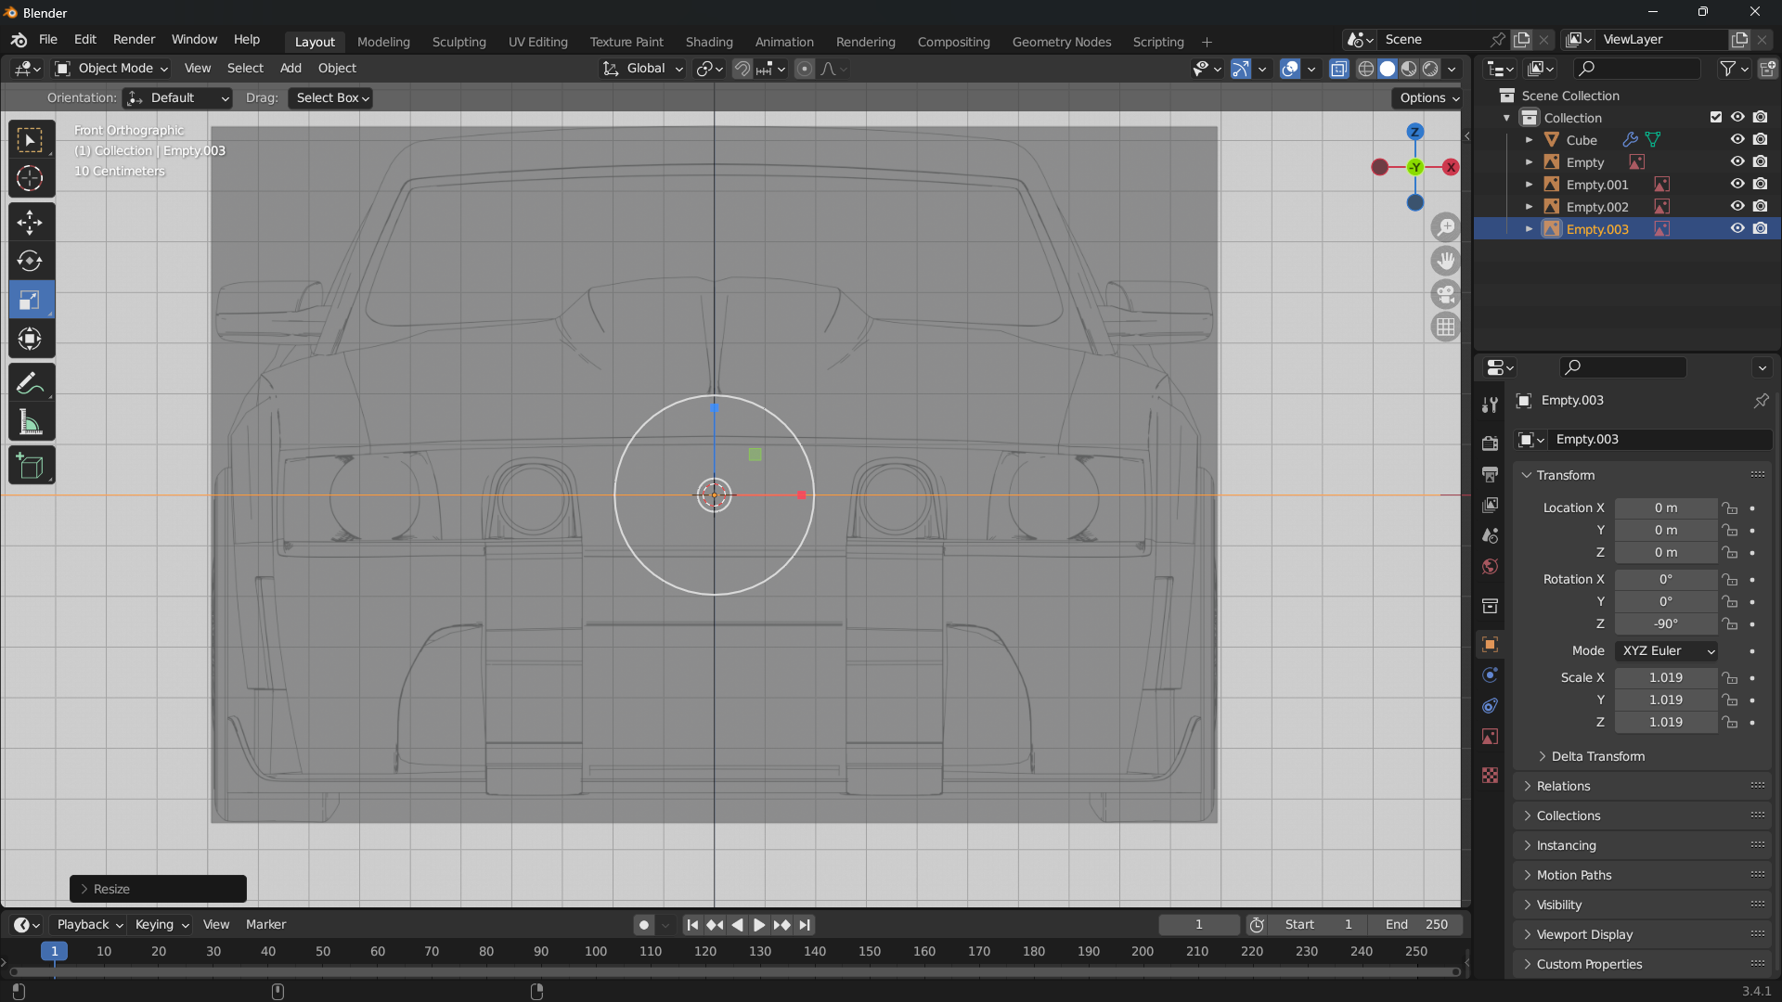1782x1002 pixels.
Task: Toggle camera view in viewport
Action: pos(1445,295)
